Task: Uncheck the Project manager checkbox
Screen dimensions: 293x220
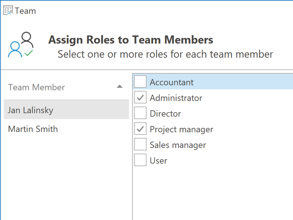Action: [140, 128]
